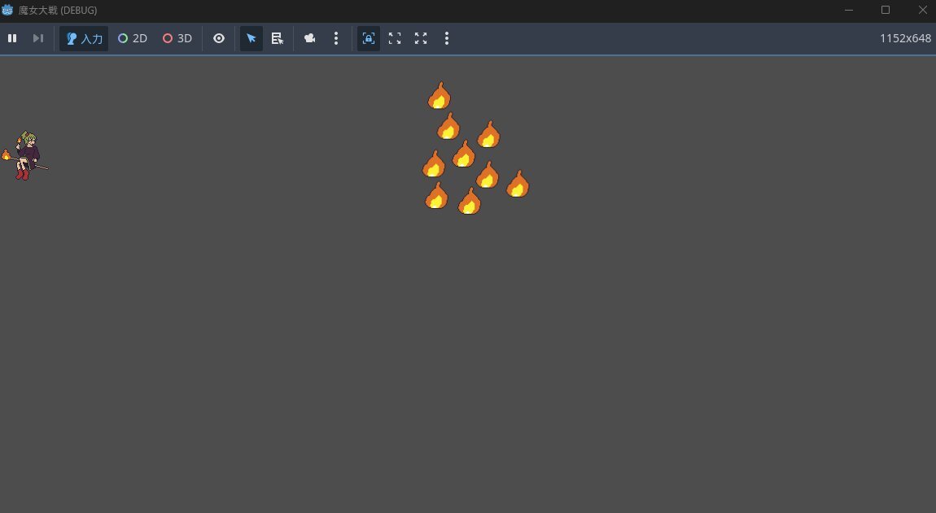Click the witch character on broom
Viewport: 936px width, 513px height.
click(24, 156)
